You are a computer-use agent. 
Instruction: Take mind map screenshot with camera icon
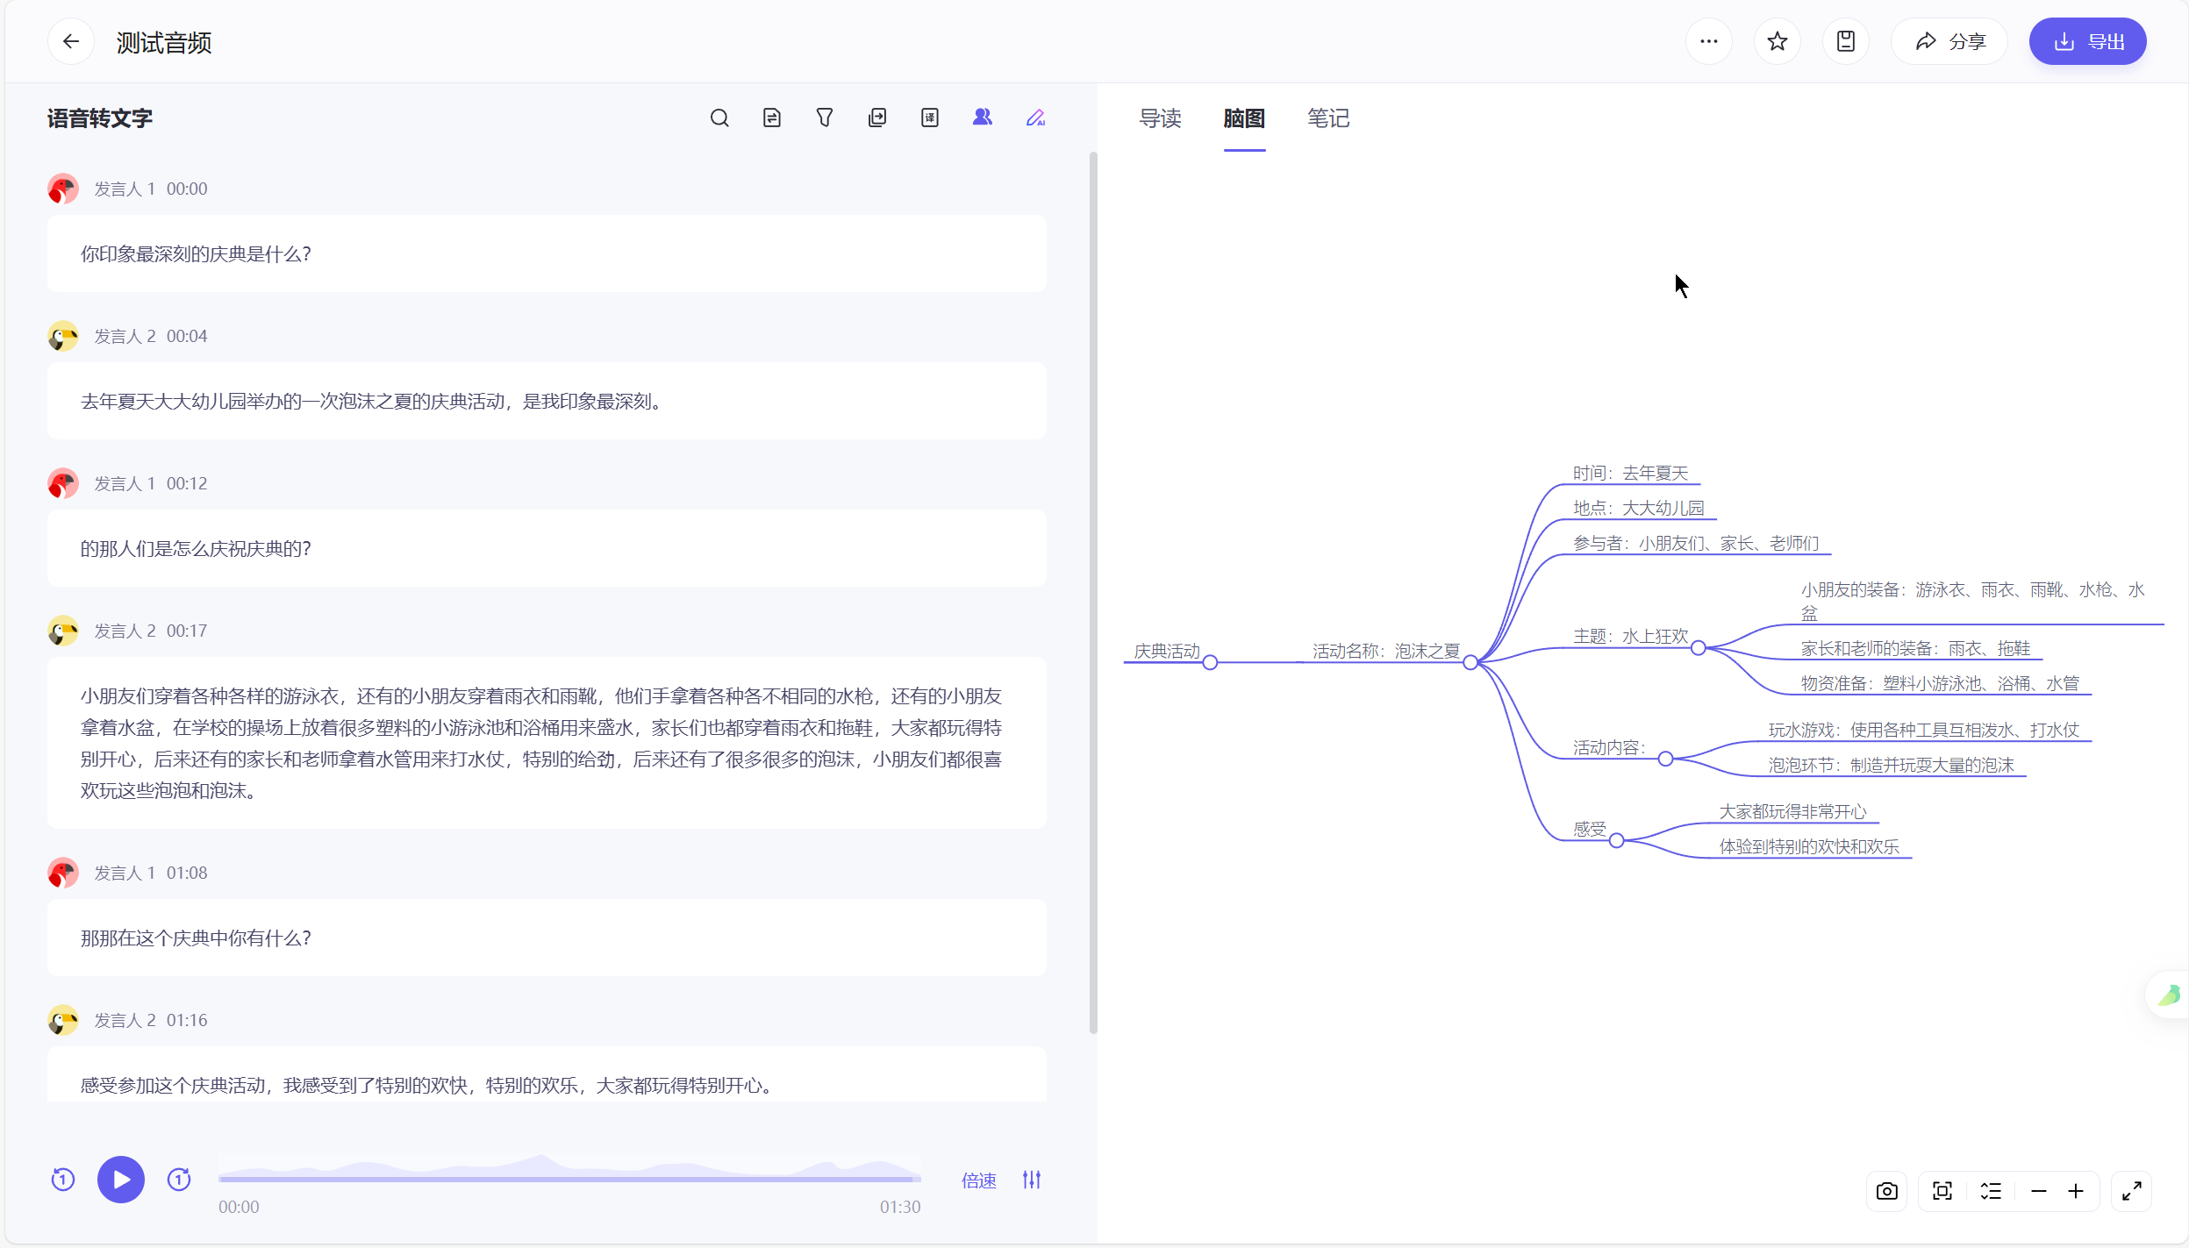coord(1887,1191)
